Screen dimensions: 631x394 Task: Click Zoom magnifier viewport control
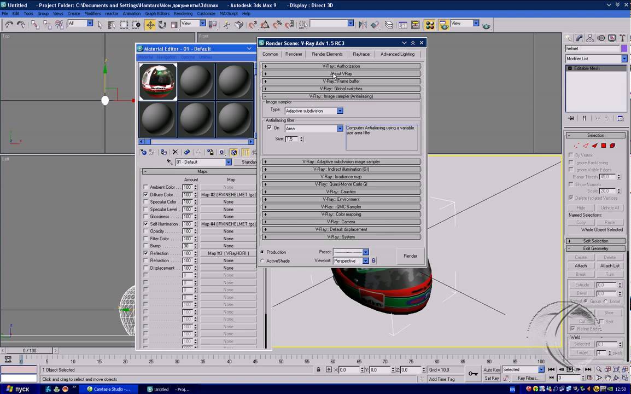[x=599, y=369]
